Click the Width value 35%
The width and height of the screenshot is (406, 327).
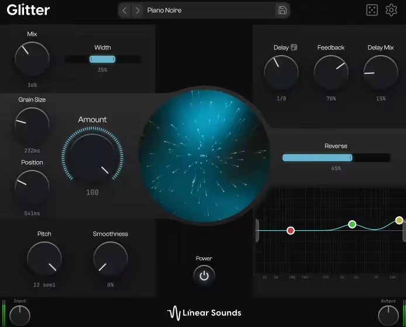coord(102,70)
